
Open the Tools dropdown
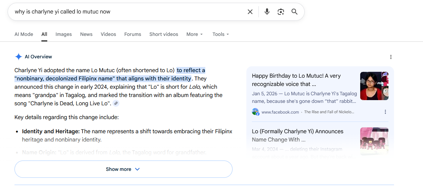(220, 34)
